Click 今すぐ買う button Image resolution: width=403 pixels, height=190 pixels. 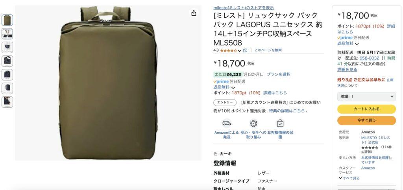click(366, 120)
